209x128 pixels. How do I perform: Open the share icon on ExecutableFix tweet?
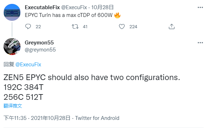tap(172, 26)
